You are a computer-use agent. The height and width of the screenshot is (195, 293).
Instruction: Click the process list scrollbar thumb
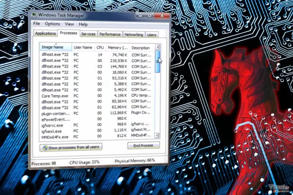click(x=158, y=62)
